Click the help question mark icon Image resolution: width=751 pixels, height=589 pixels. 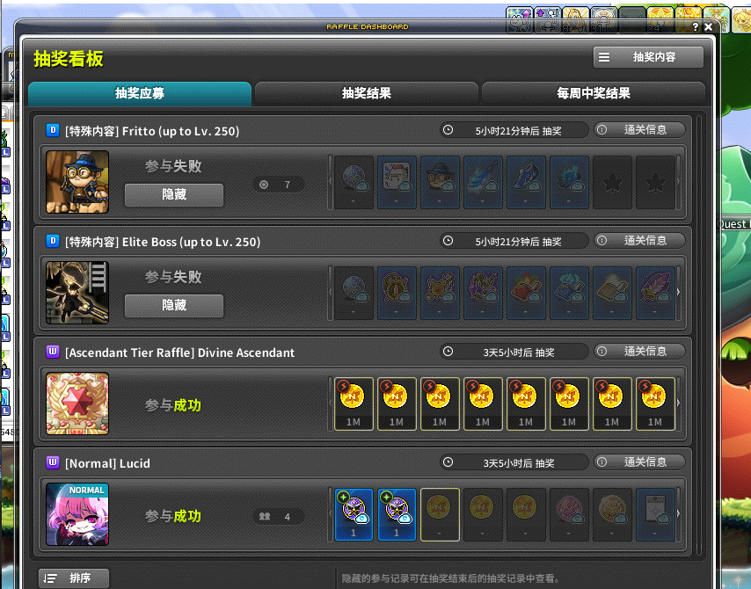click(x=696, y=27)
